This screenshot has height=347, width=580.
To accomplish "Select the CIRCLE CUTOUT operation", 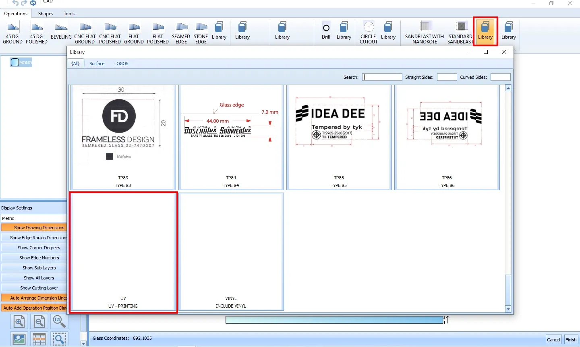I will coord(369,33).
